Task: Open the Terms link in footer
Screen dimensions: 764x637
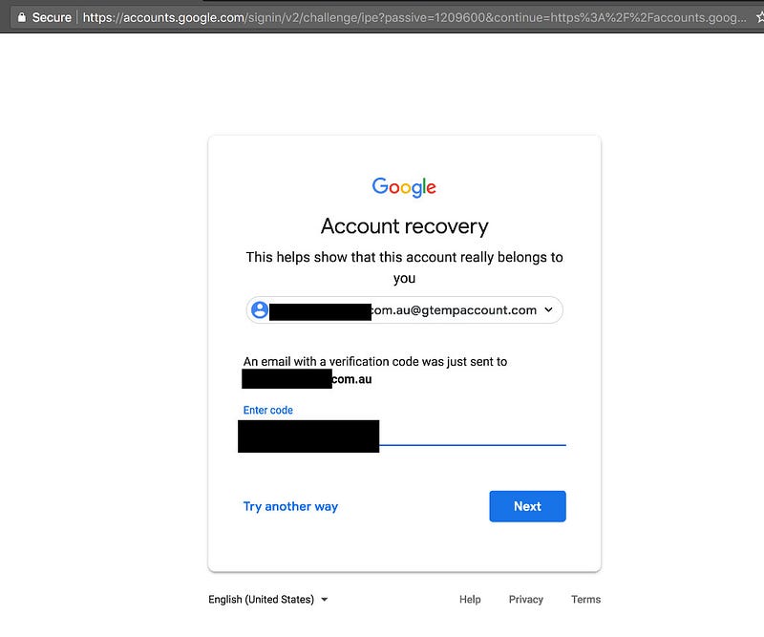Action: click(585, 599)
